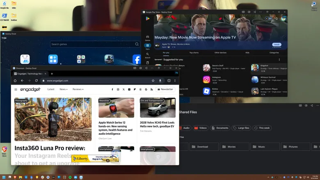This screenshot has height=180, width=320.
Task: Click search magnifier in launcher search bar
Action: tap(137, 44)
